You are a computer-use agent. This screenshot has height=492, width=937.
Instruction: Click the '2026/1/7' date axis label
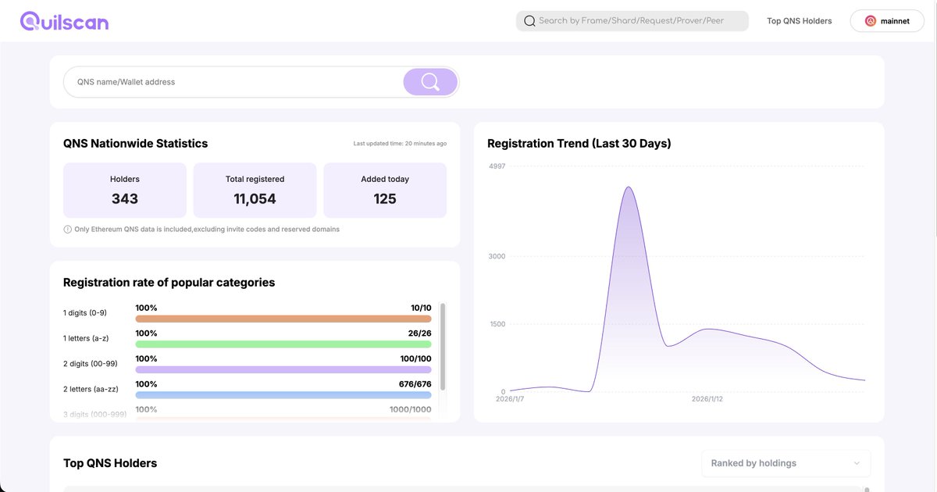coord(510,399)
